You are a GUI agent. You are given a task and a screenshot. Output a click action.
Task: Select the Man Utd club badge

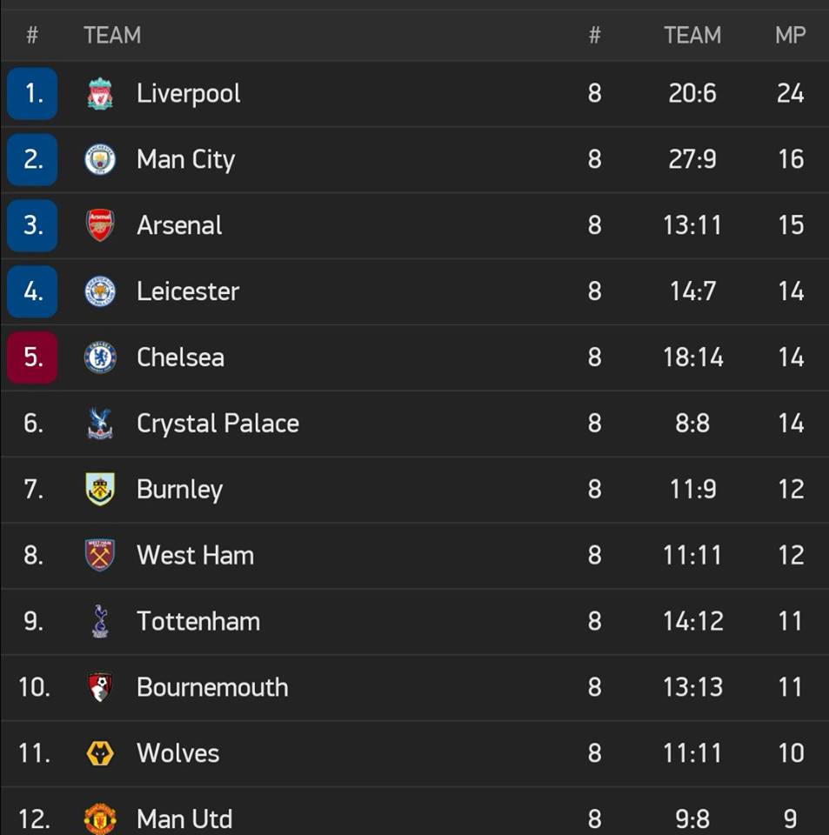(x=100, y=818)
